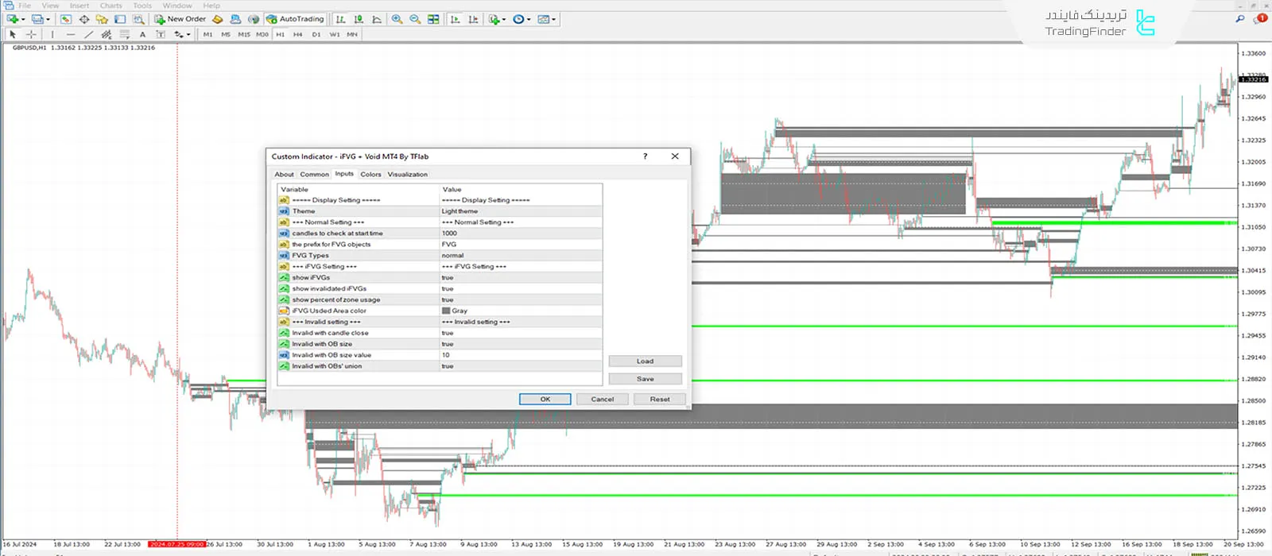This screenshot has height=556, width=1272.
Task: Open the new chart dropdown arrow in the toolbar
Action: [x=23, y=19]
